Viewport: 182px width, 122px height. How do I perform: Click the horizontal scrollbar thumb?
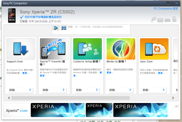click(71, 98)
